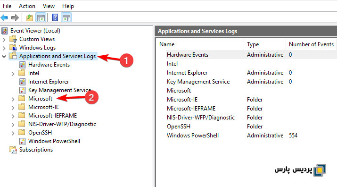Click the Hardware Events log icon in tree

pos(22,65)
